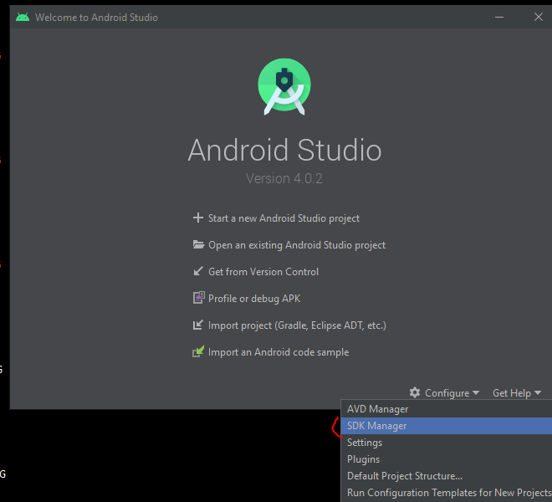Start a new Android Studio project

tap(284, 218)
